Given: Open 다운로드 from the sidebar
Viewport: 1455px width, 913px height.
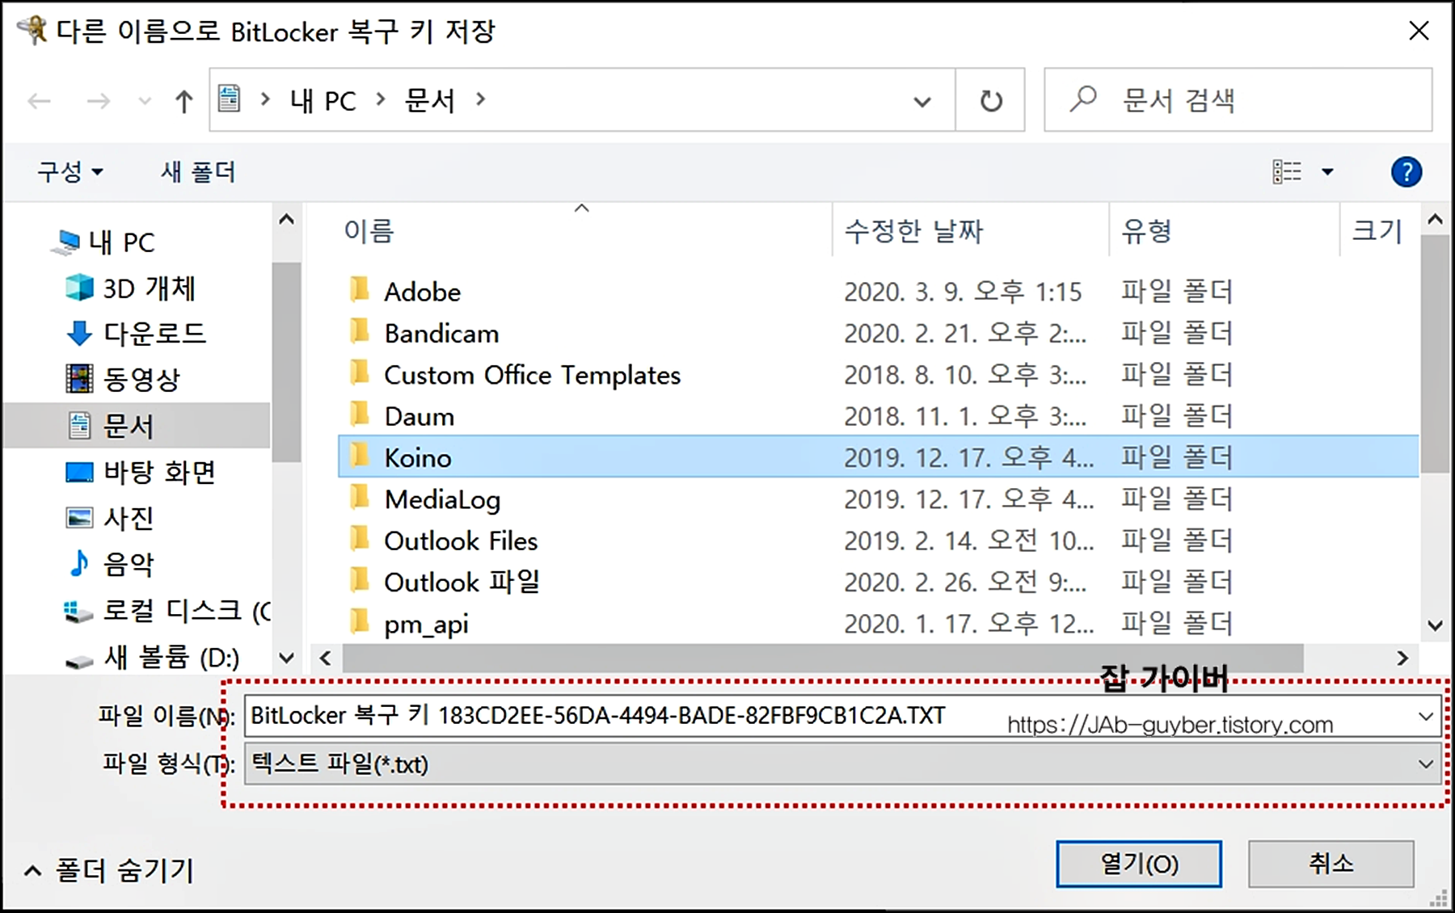Looking at the screenshot, I should 156,333.
